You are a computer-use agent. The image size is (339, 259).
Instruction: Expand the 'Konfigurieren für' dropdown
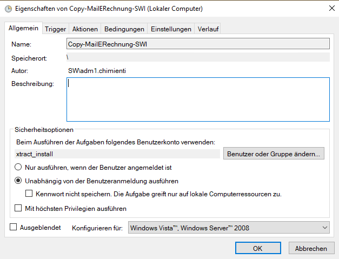pyautogui.click(x=229, y=228)
